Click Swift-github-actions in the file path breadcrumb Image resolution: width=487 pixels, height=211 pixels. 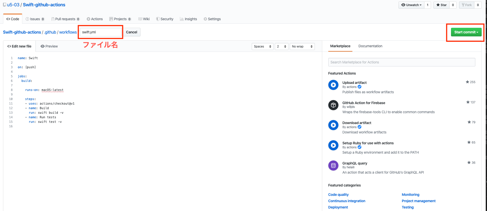[22, 32]
